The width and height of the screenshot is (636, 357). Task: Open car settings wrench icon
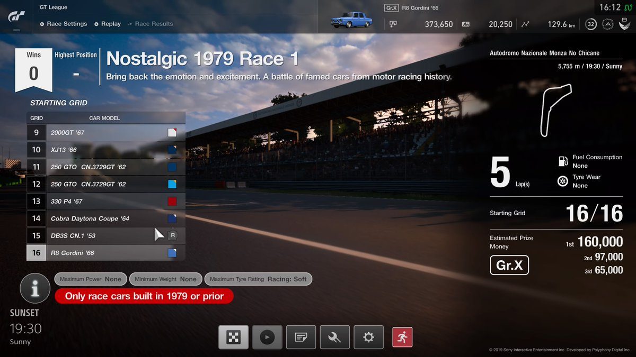pyautogui.click(x=335, y=337)
